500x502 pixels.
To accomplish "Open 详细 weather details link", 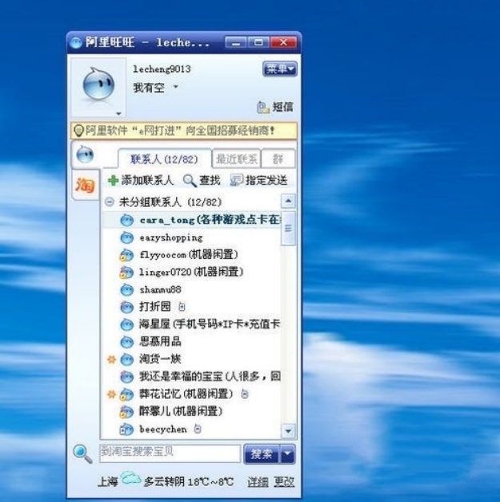I will (258, 482).
